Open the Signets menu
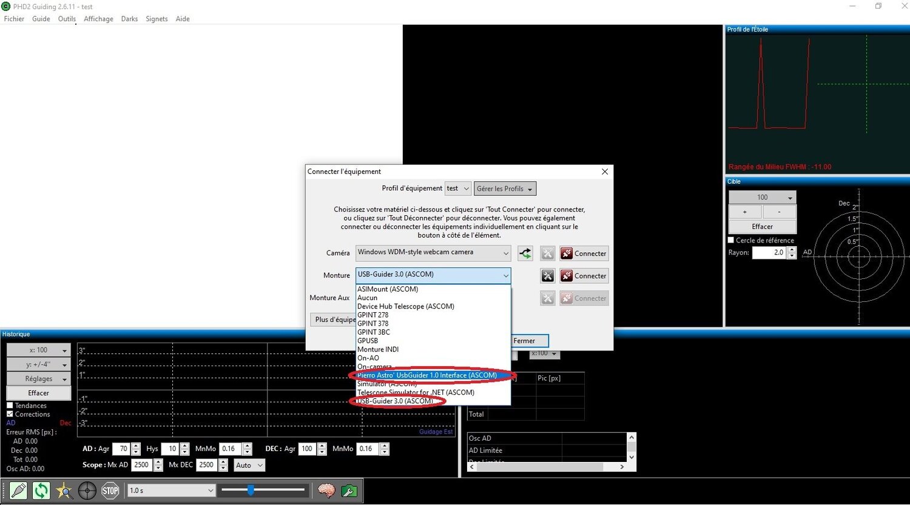 pyautogui.click(x=157, y=19)
